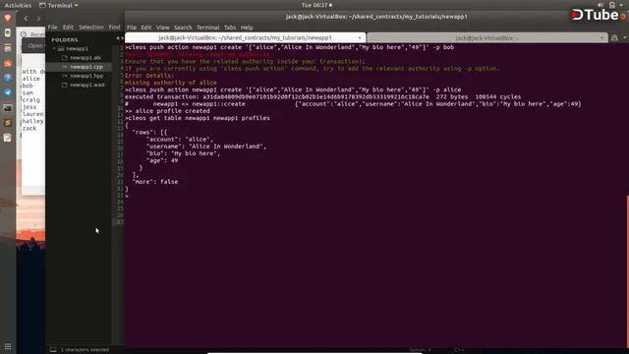
Task: Open newapp1.abi in sidebar
Action: tap(86, 58)
